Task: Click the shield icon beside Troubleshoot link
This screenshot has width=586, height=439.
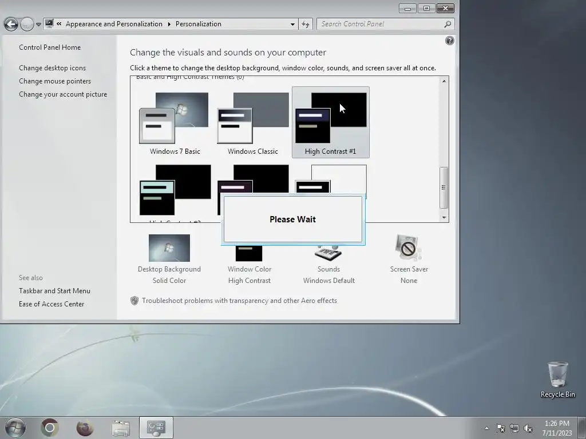Action: [134, 301]
